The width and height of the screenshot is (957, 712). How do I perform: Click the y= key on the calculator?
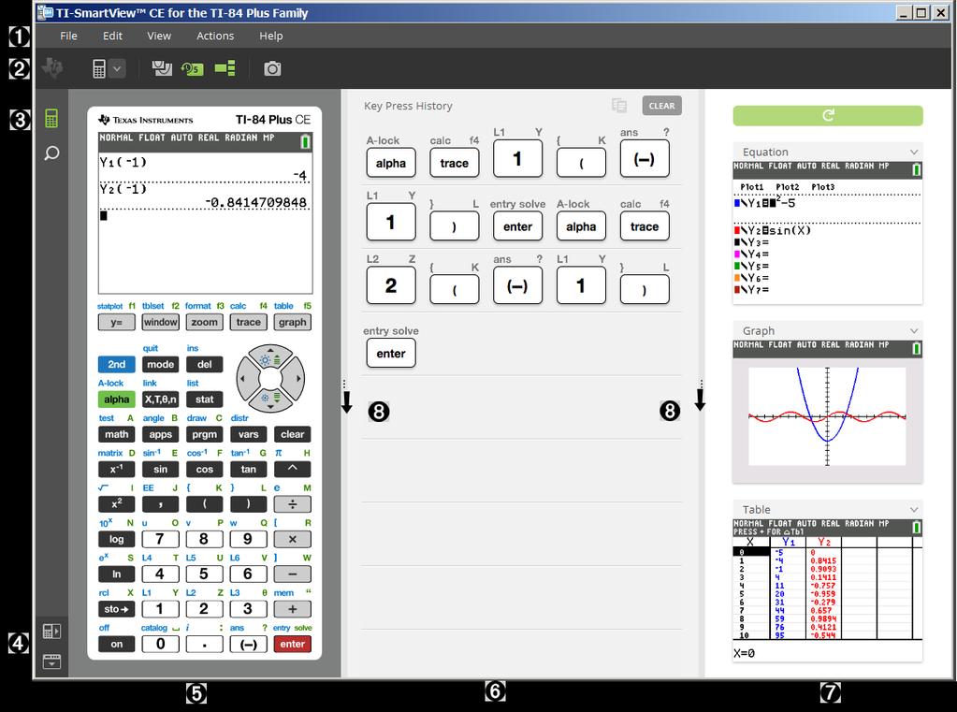(117, 322)
